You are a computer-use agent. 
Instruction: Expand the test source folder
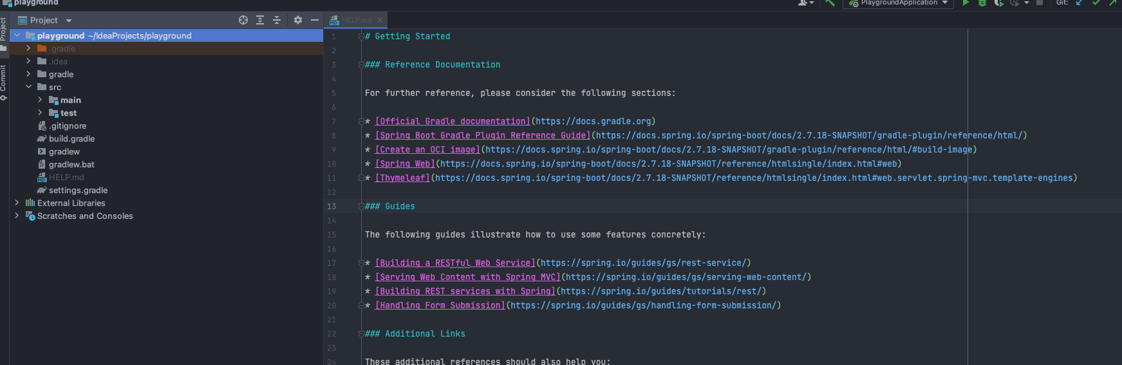point(40,113)
